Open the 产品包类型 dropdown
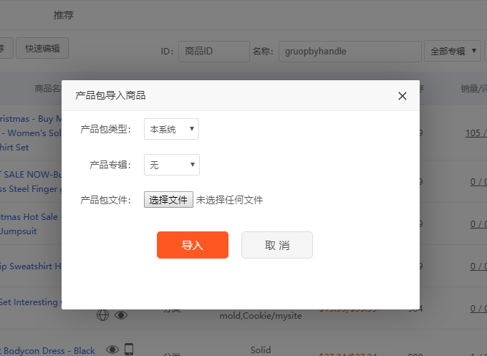This screenshot has height=356, width=487. [x=171, y=129]
